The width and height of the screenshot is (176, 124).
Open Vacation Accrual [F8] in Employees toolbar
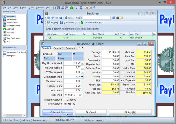point(91,23)
